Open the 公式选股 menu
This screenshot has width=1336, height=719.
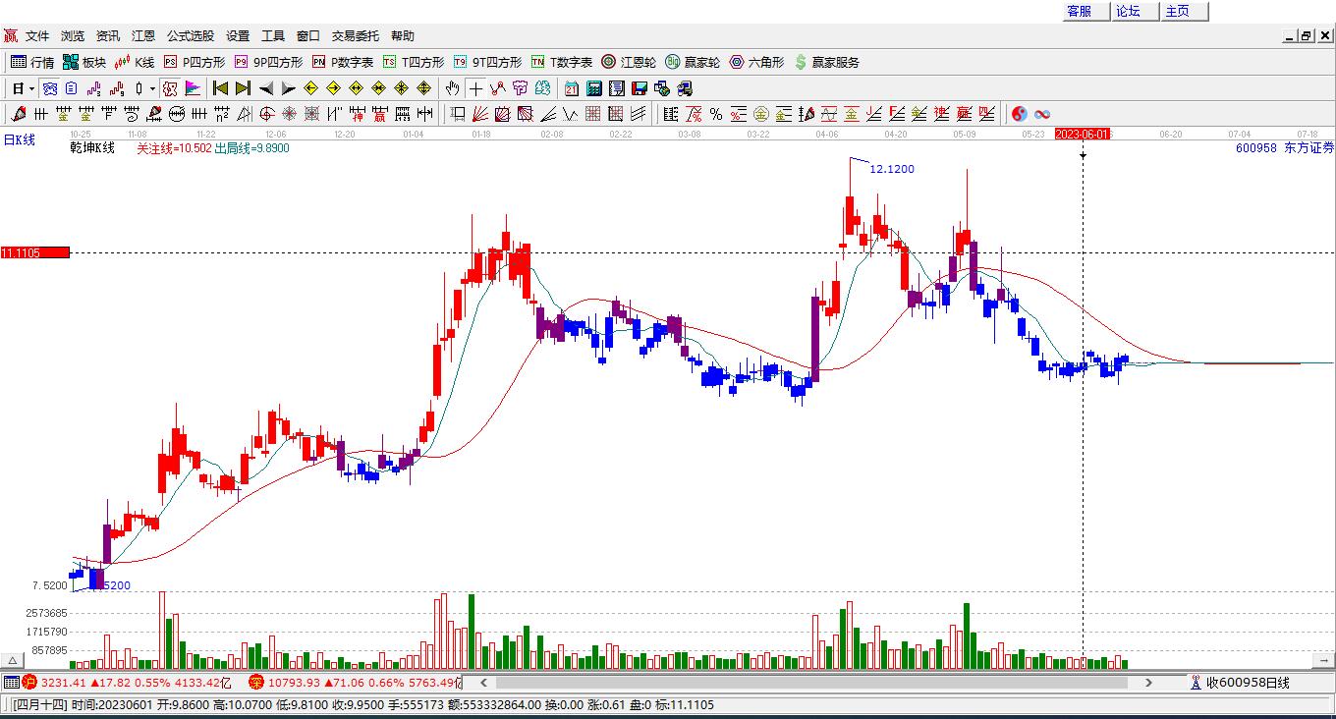coord(191,36)
